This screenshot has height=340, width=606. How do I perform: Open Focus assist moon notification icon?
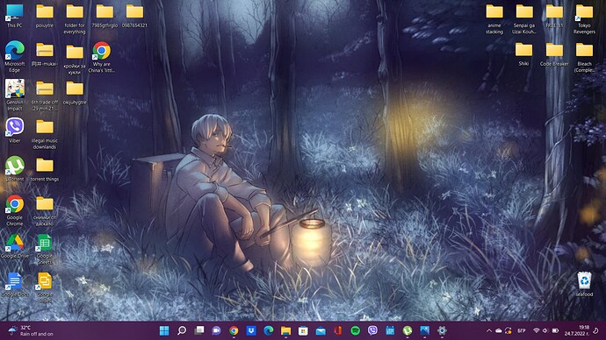click(595, 330)
